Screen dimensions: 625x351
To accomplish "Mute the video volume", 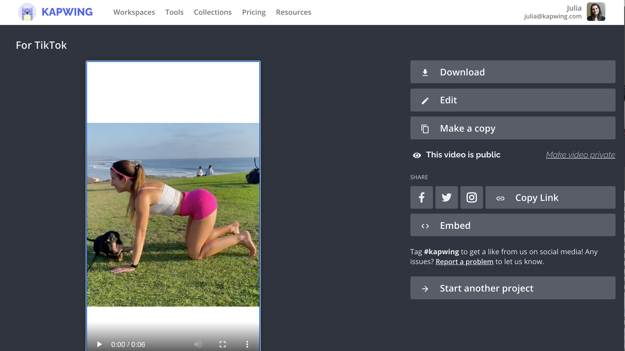I will coord(198,344).
